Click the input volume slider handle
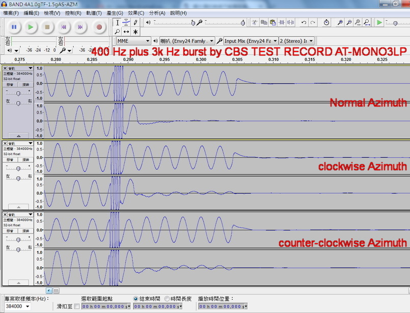The image size is (410, 313). pyautogui.click(x=242, y=23)
